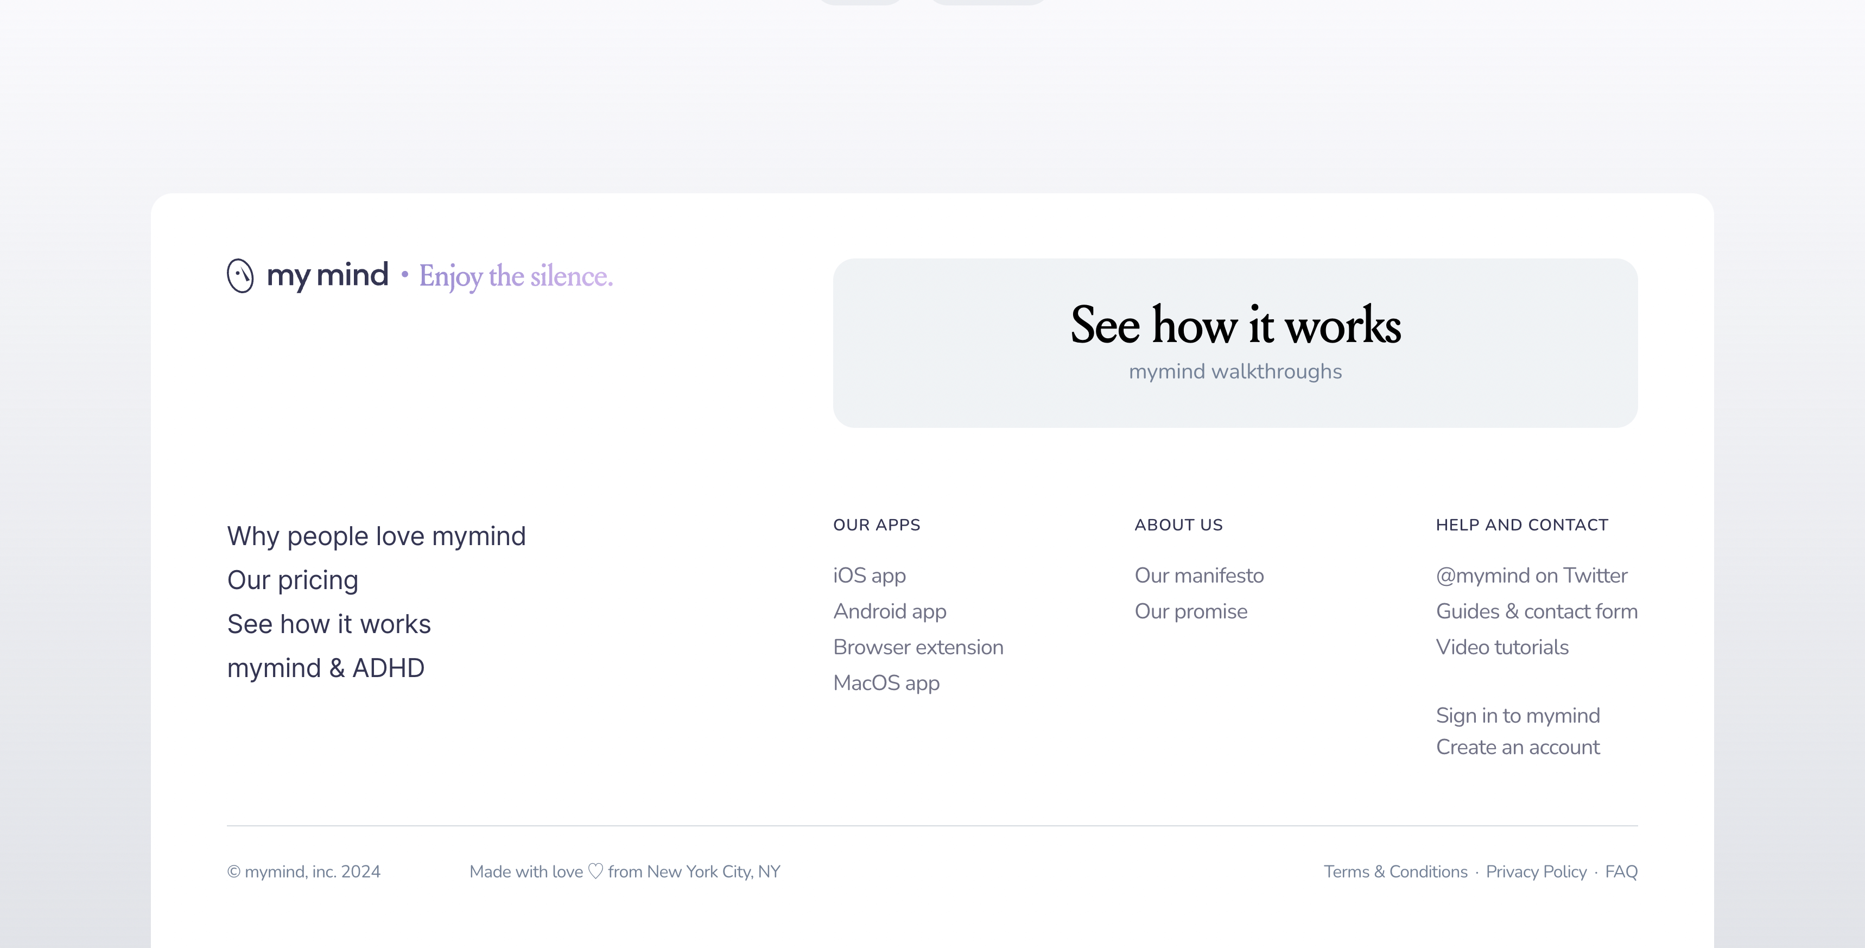Go to Our pricing page
This screenshot has width=1865, height=948.
tap(293, 580)
